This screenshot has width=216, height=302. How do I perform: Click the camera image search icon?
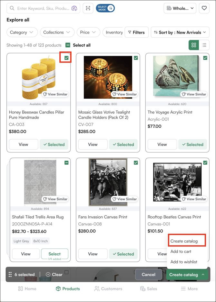[74, 8]
